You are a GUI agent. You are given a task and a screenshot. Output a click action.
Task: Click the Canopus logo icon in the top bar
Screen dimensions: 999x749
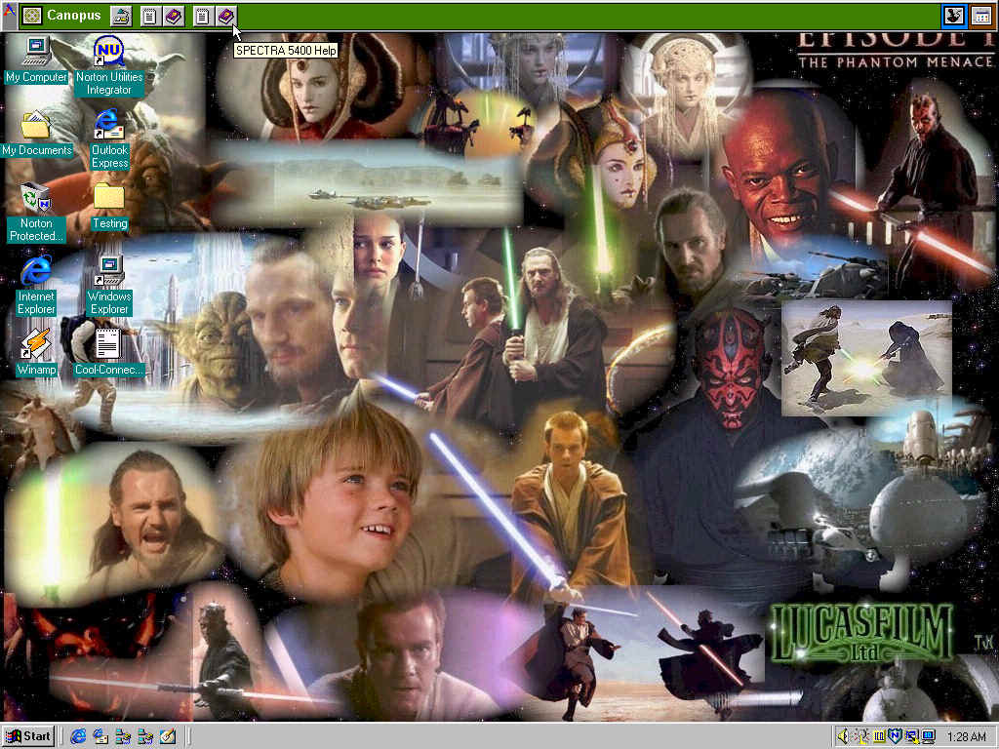coord(31,16)
